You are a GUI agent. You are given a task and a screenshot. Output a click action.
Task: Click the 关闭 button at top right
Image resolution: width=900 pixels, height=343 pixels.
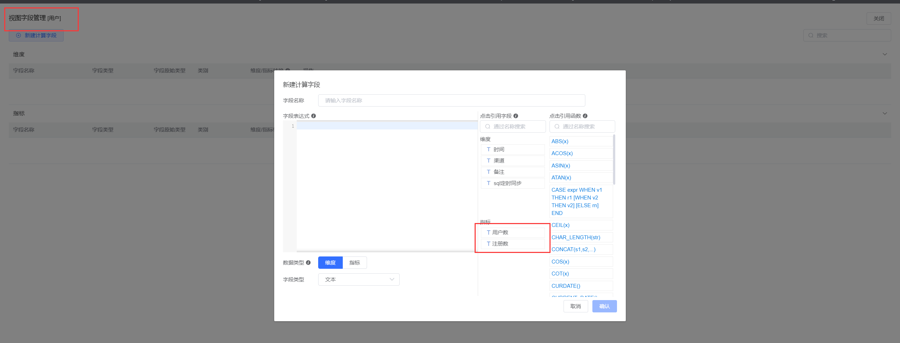879,18
